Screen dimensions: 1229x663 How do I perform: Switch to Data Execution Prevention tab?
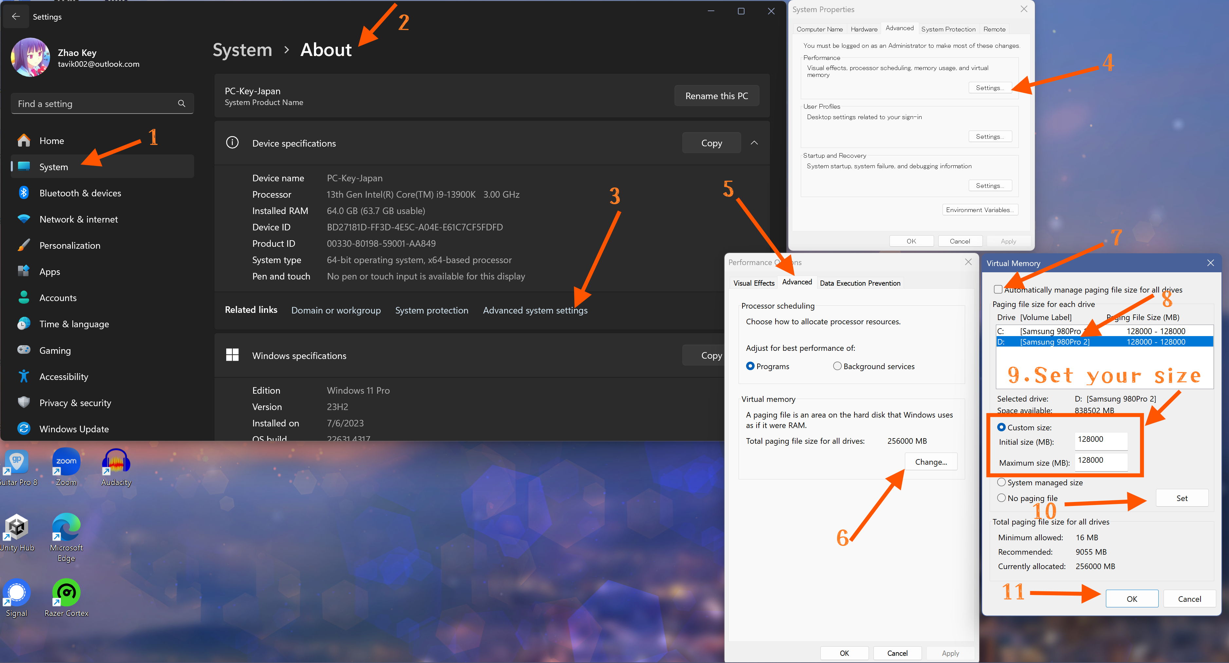click(x=860, y=283)
